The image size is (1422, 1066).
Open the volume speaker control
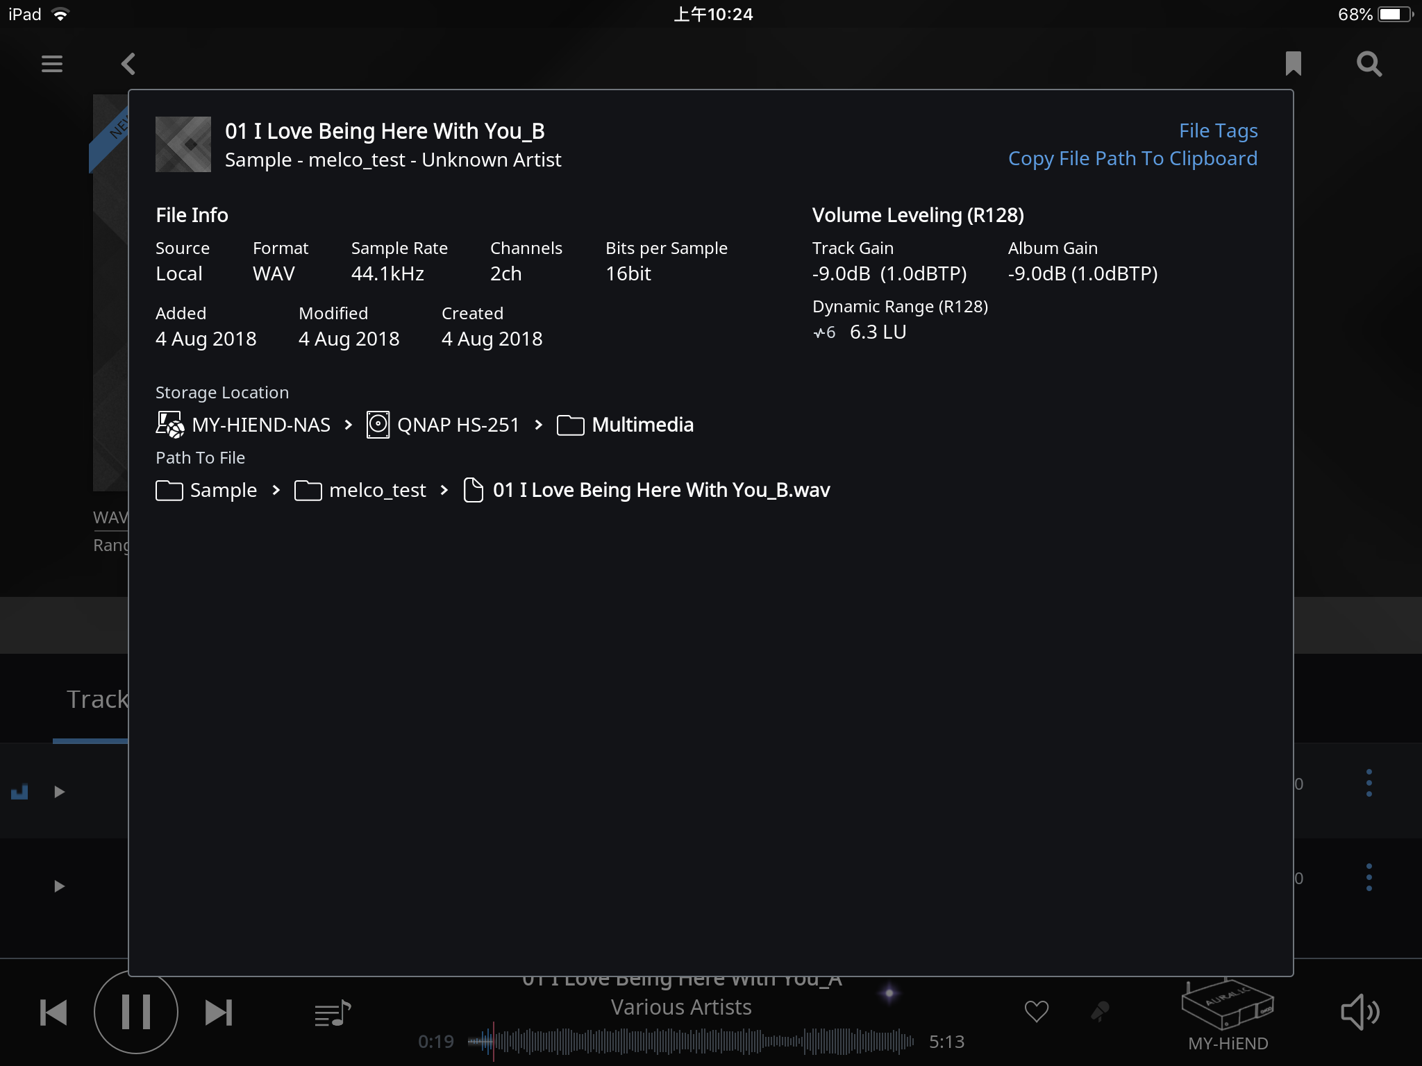click(x=1360, y=1013)
